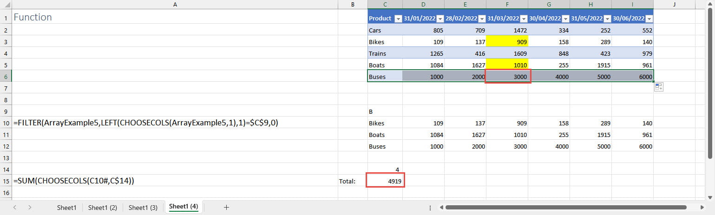Select the column F header
Screen dimensions: 715x215
coord(507,4)
